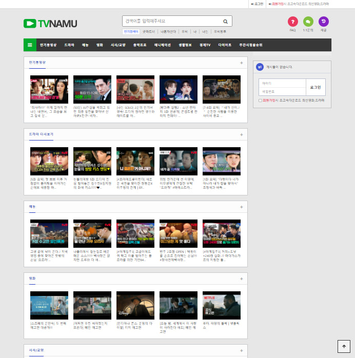355x358 pixels.
Task: Toggle the checkbox beside sidebar 회원가입
Action: point(260,101)
